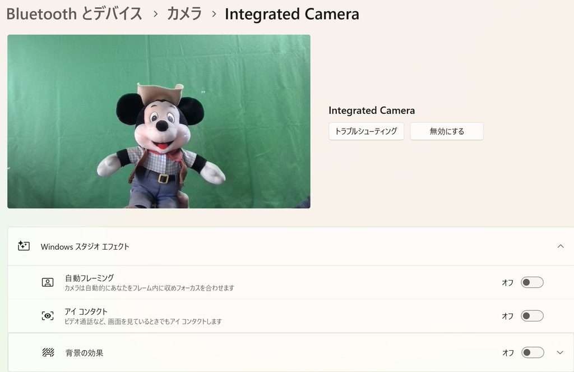Select the 自動フレーミング label text
The width and height of the screenshot is (574, 372).
(89, 278)
